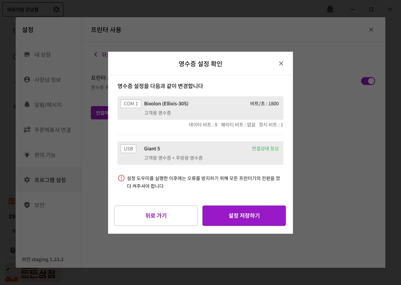Viewport: 401px width, 285px height.
Task: Click the store icon beside 내 상점
Action: point(27,54)
